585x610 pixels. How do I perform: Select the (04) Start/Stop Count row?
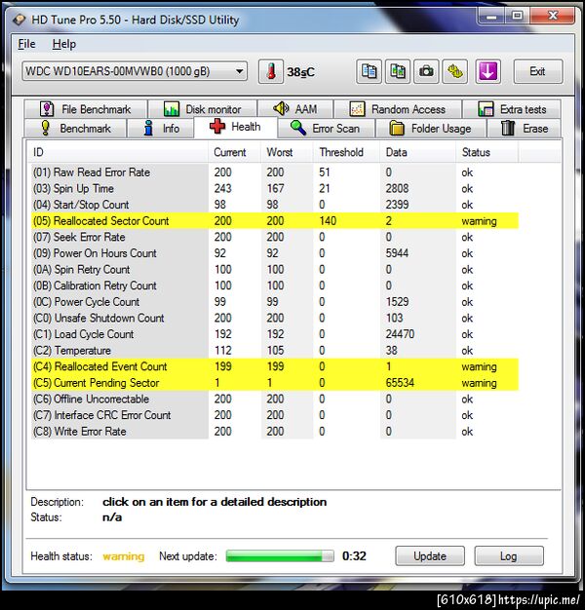(x=275, y=205)
